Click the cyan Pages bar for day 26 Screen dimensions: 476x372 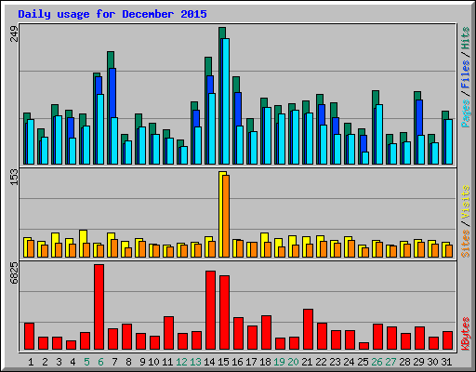pos(379,135)
